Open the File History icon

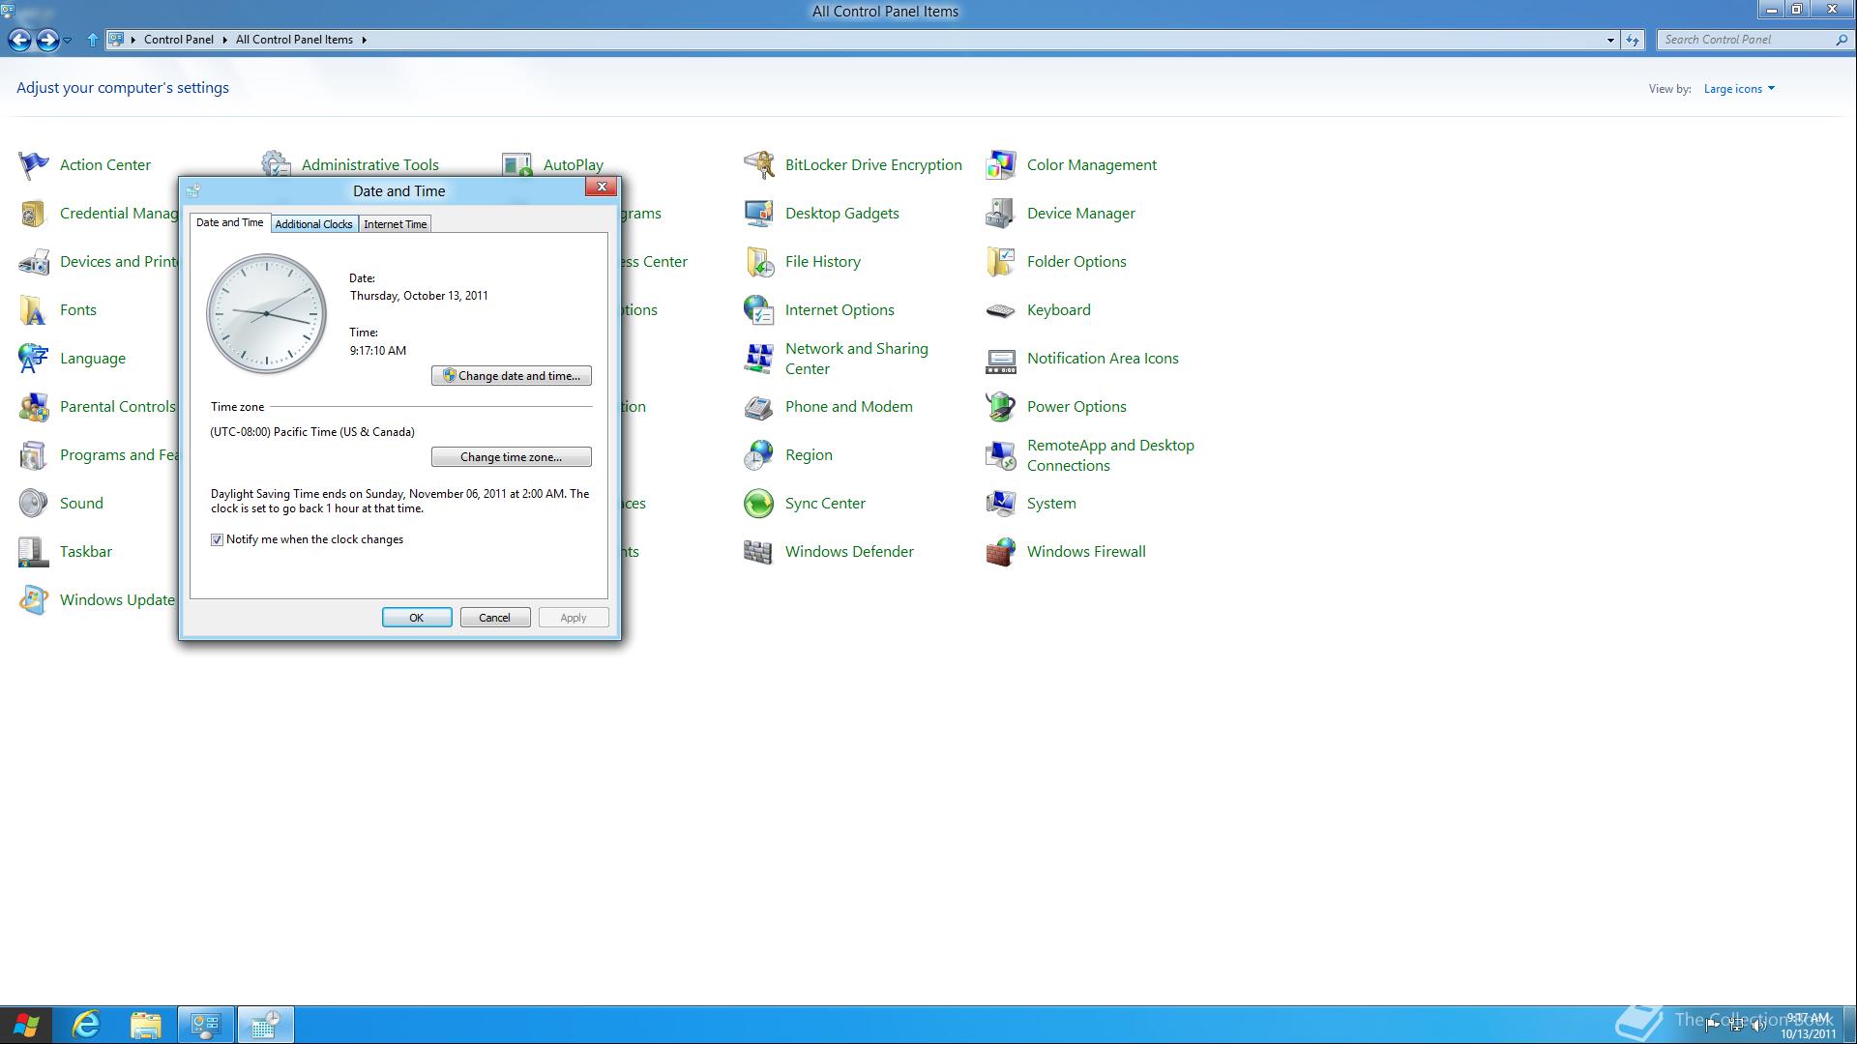[759, 262]
